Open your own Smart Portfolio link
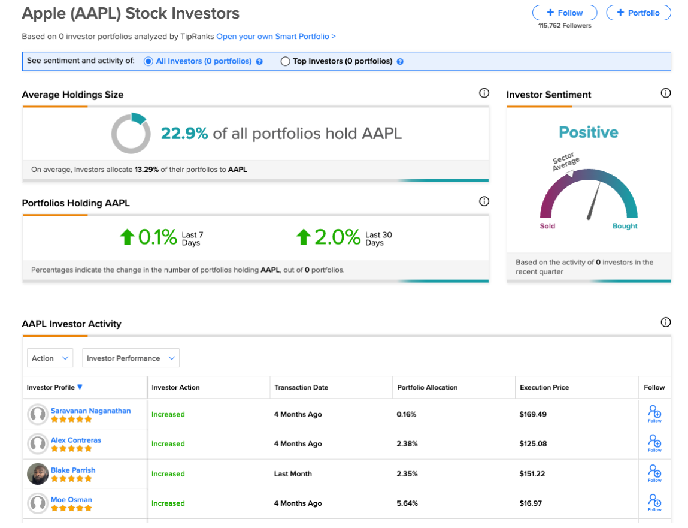The width and height of the screenshot is (688, 528). [276, 37]
